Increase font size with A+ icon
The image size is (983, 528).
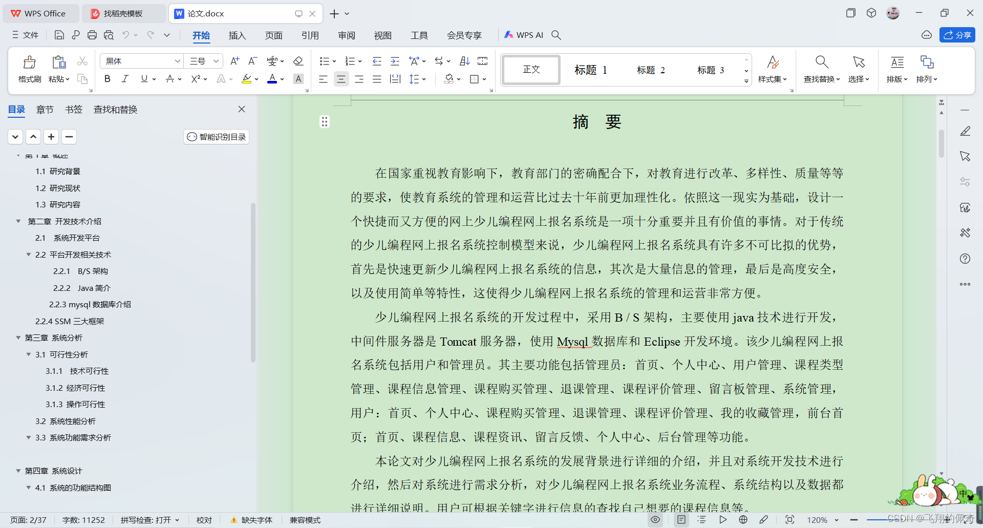234,61
